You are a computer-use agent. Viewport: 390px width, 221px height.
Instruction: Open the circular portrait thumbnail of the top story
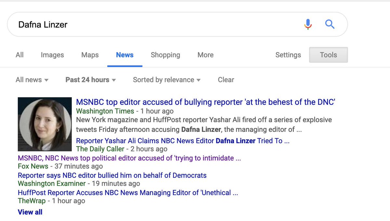45,124
